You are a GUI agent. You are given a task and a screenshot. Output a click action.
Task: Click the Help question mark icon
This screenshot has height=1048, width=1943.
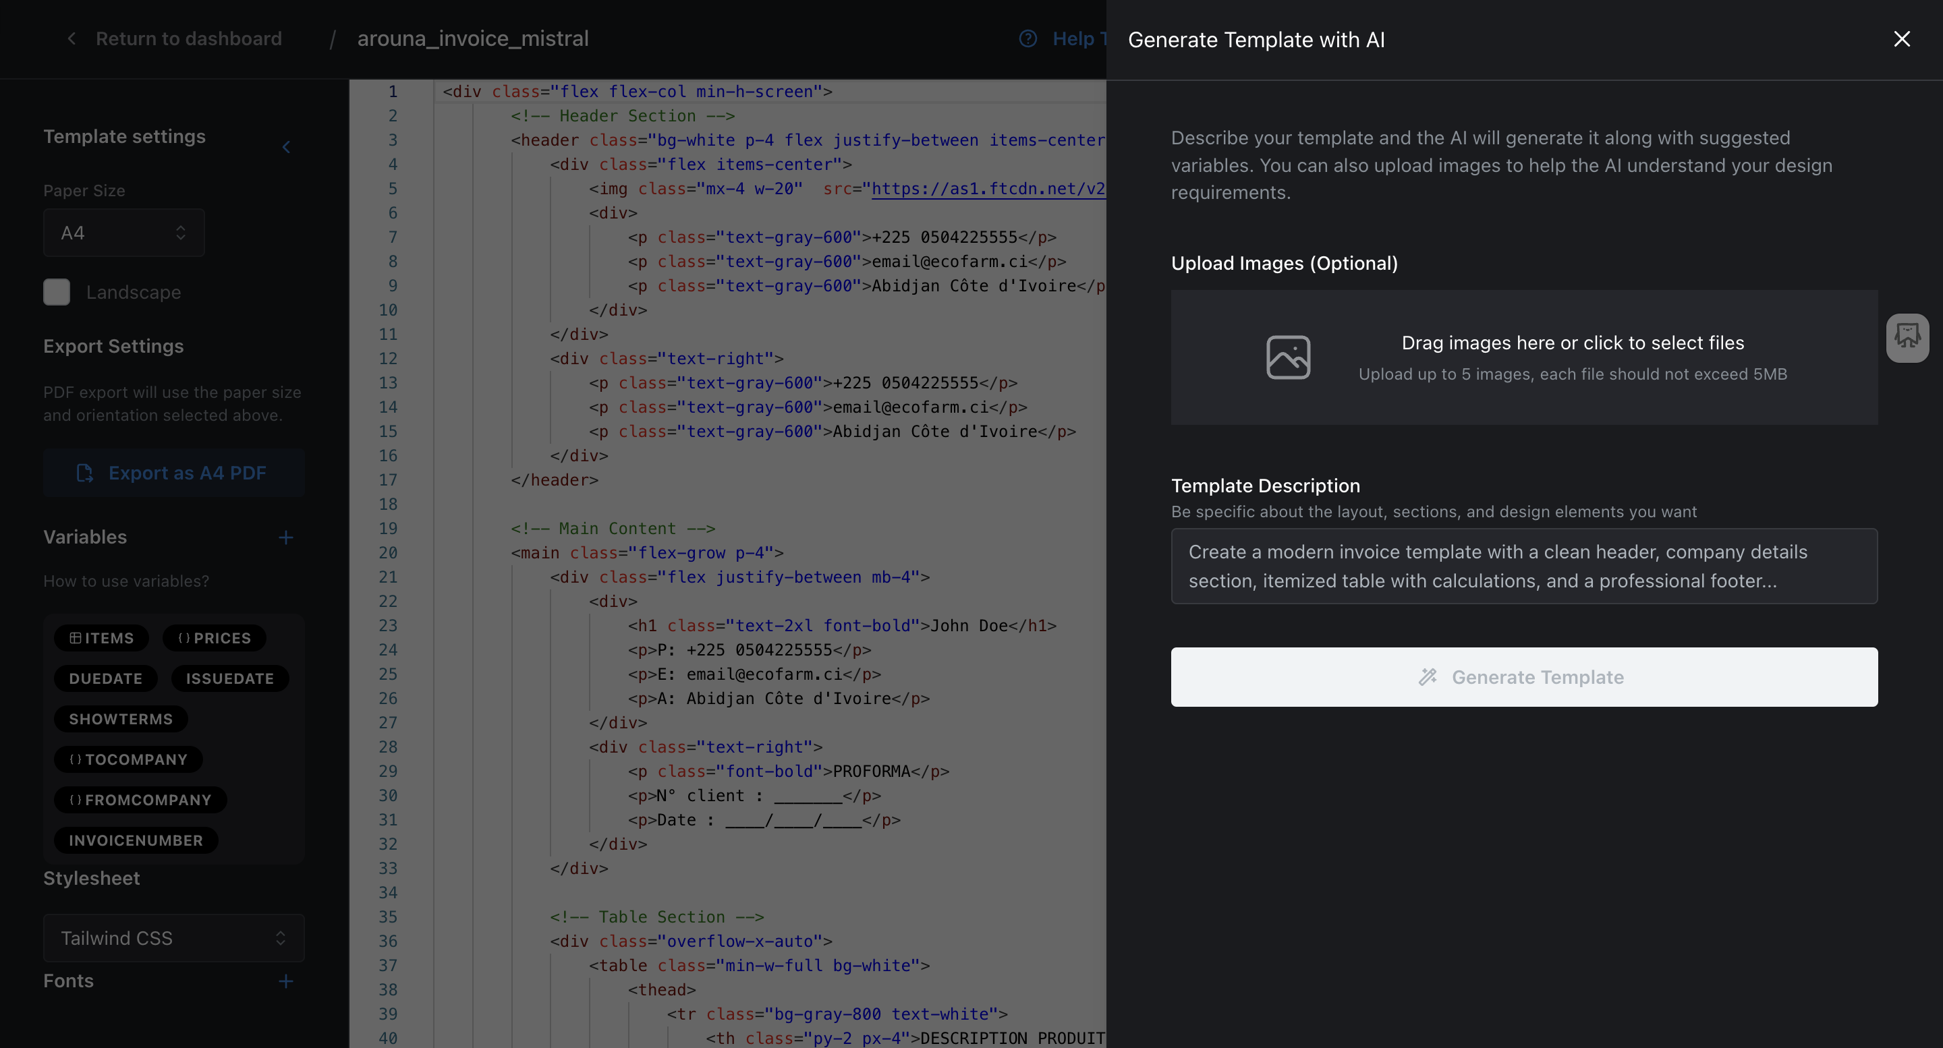pos(1027,38)
